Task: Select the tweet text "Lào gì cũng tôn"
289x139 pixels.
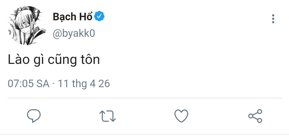Action: 54,60
